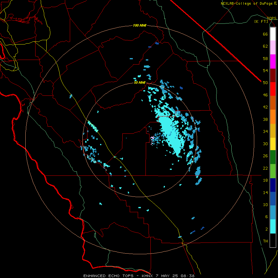Click the 6 legend value
Viewport: 278px width, 278px height.
266,217
